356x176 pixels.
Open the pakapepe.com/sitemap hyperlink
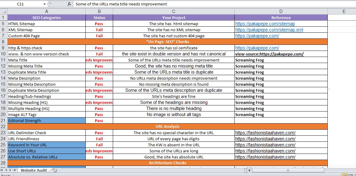[265, 24]
